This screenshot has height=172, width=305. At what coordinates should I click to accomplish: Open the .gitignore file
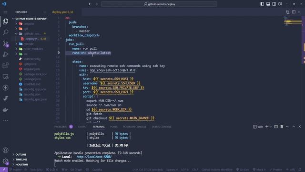pos(30,64)
